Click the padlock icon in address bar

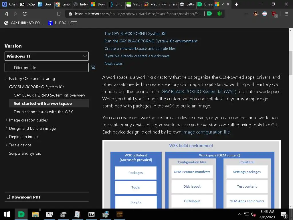tap(70, 14)
